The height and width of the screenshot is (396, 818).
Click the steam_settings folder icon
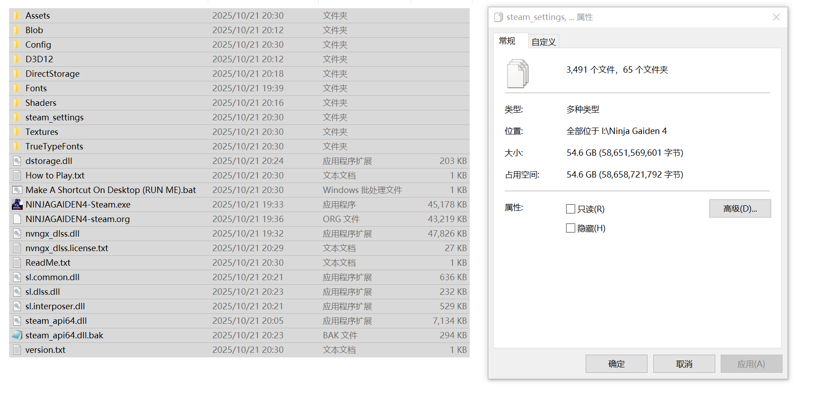point(17,117)
